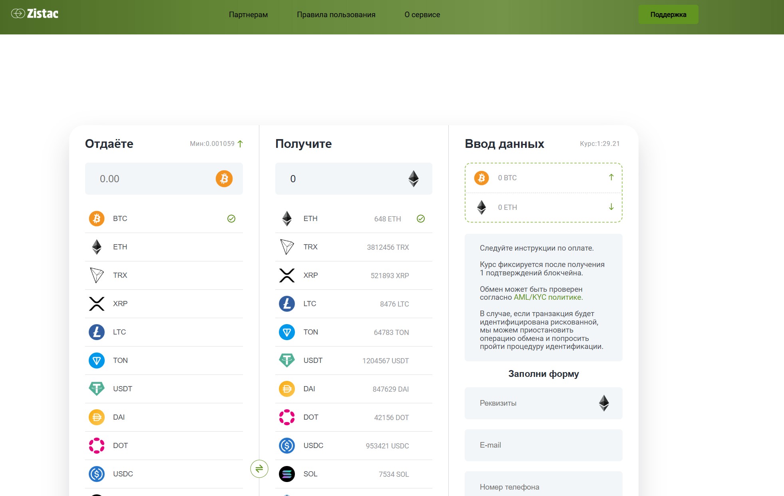Click the swap currencies circular arrow icon
784x496 pixels.
click(259, 469)
